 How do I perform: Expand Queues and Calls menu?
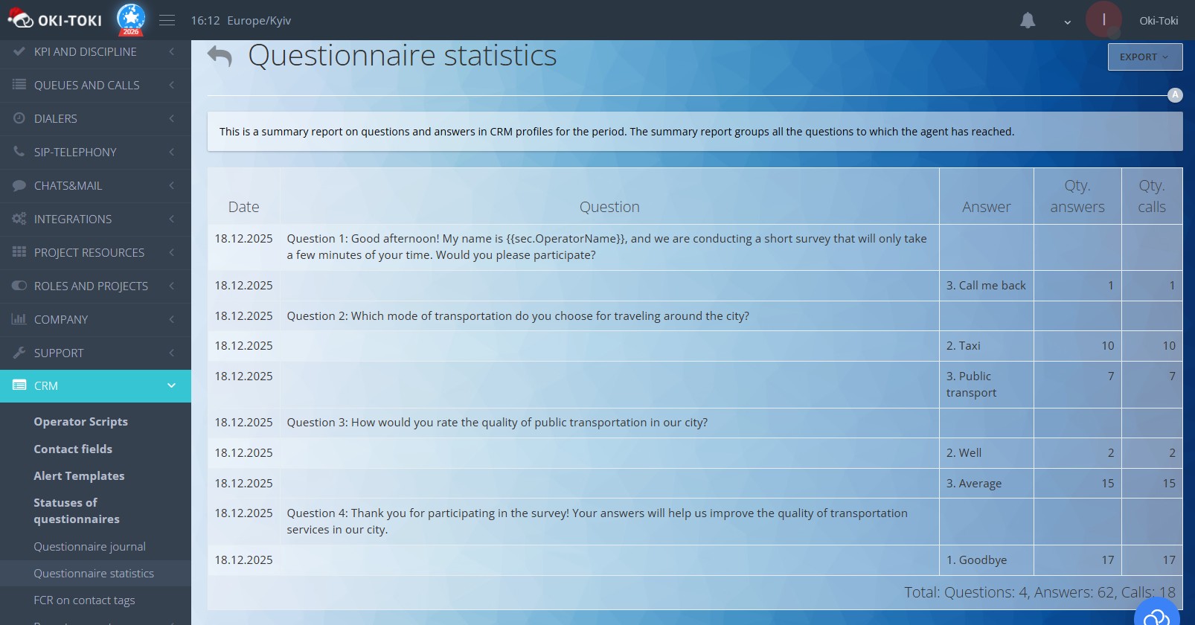[95, 86]
